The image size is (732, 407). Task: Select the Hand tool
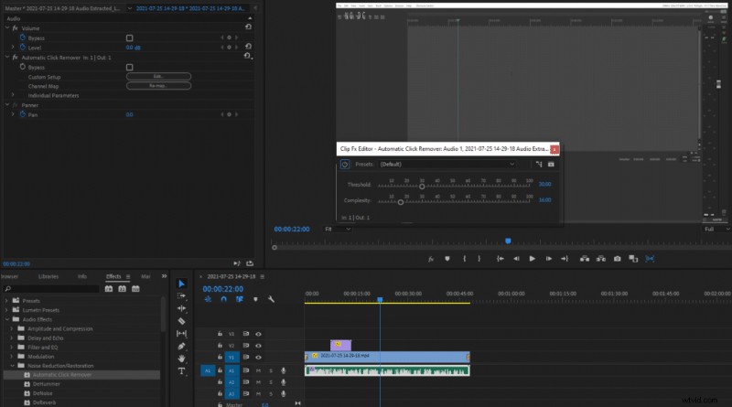coord(181,359)
